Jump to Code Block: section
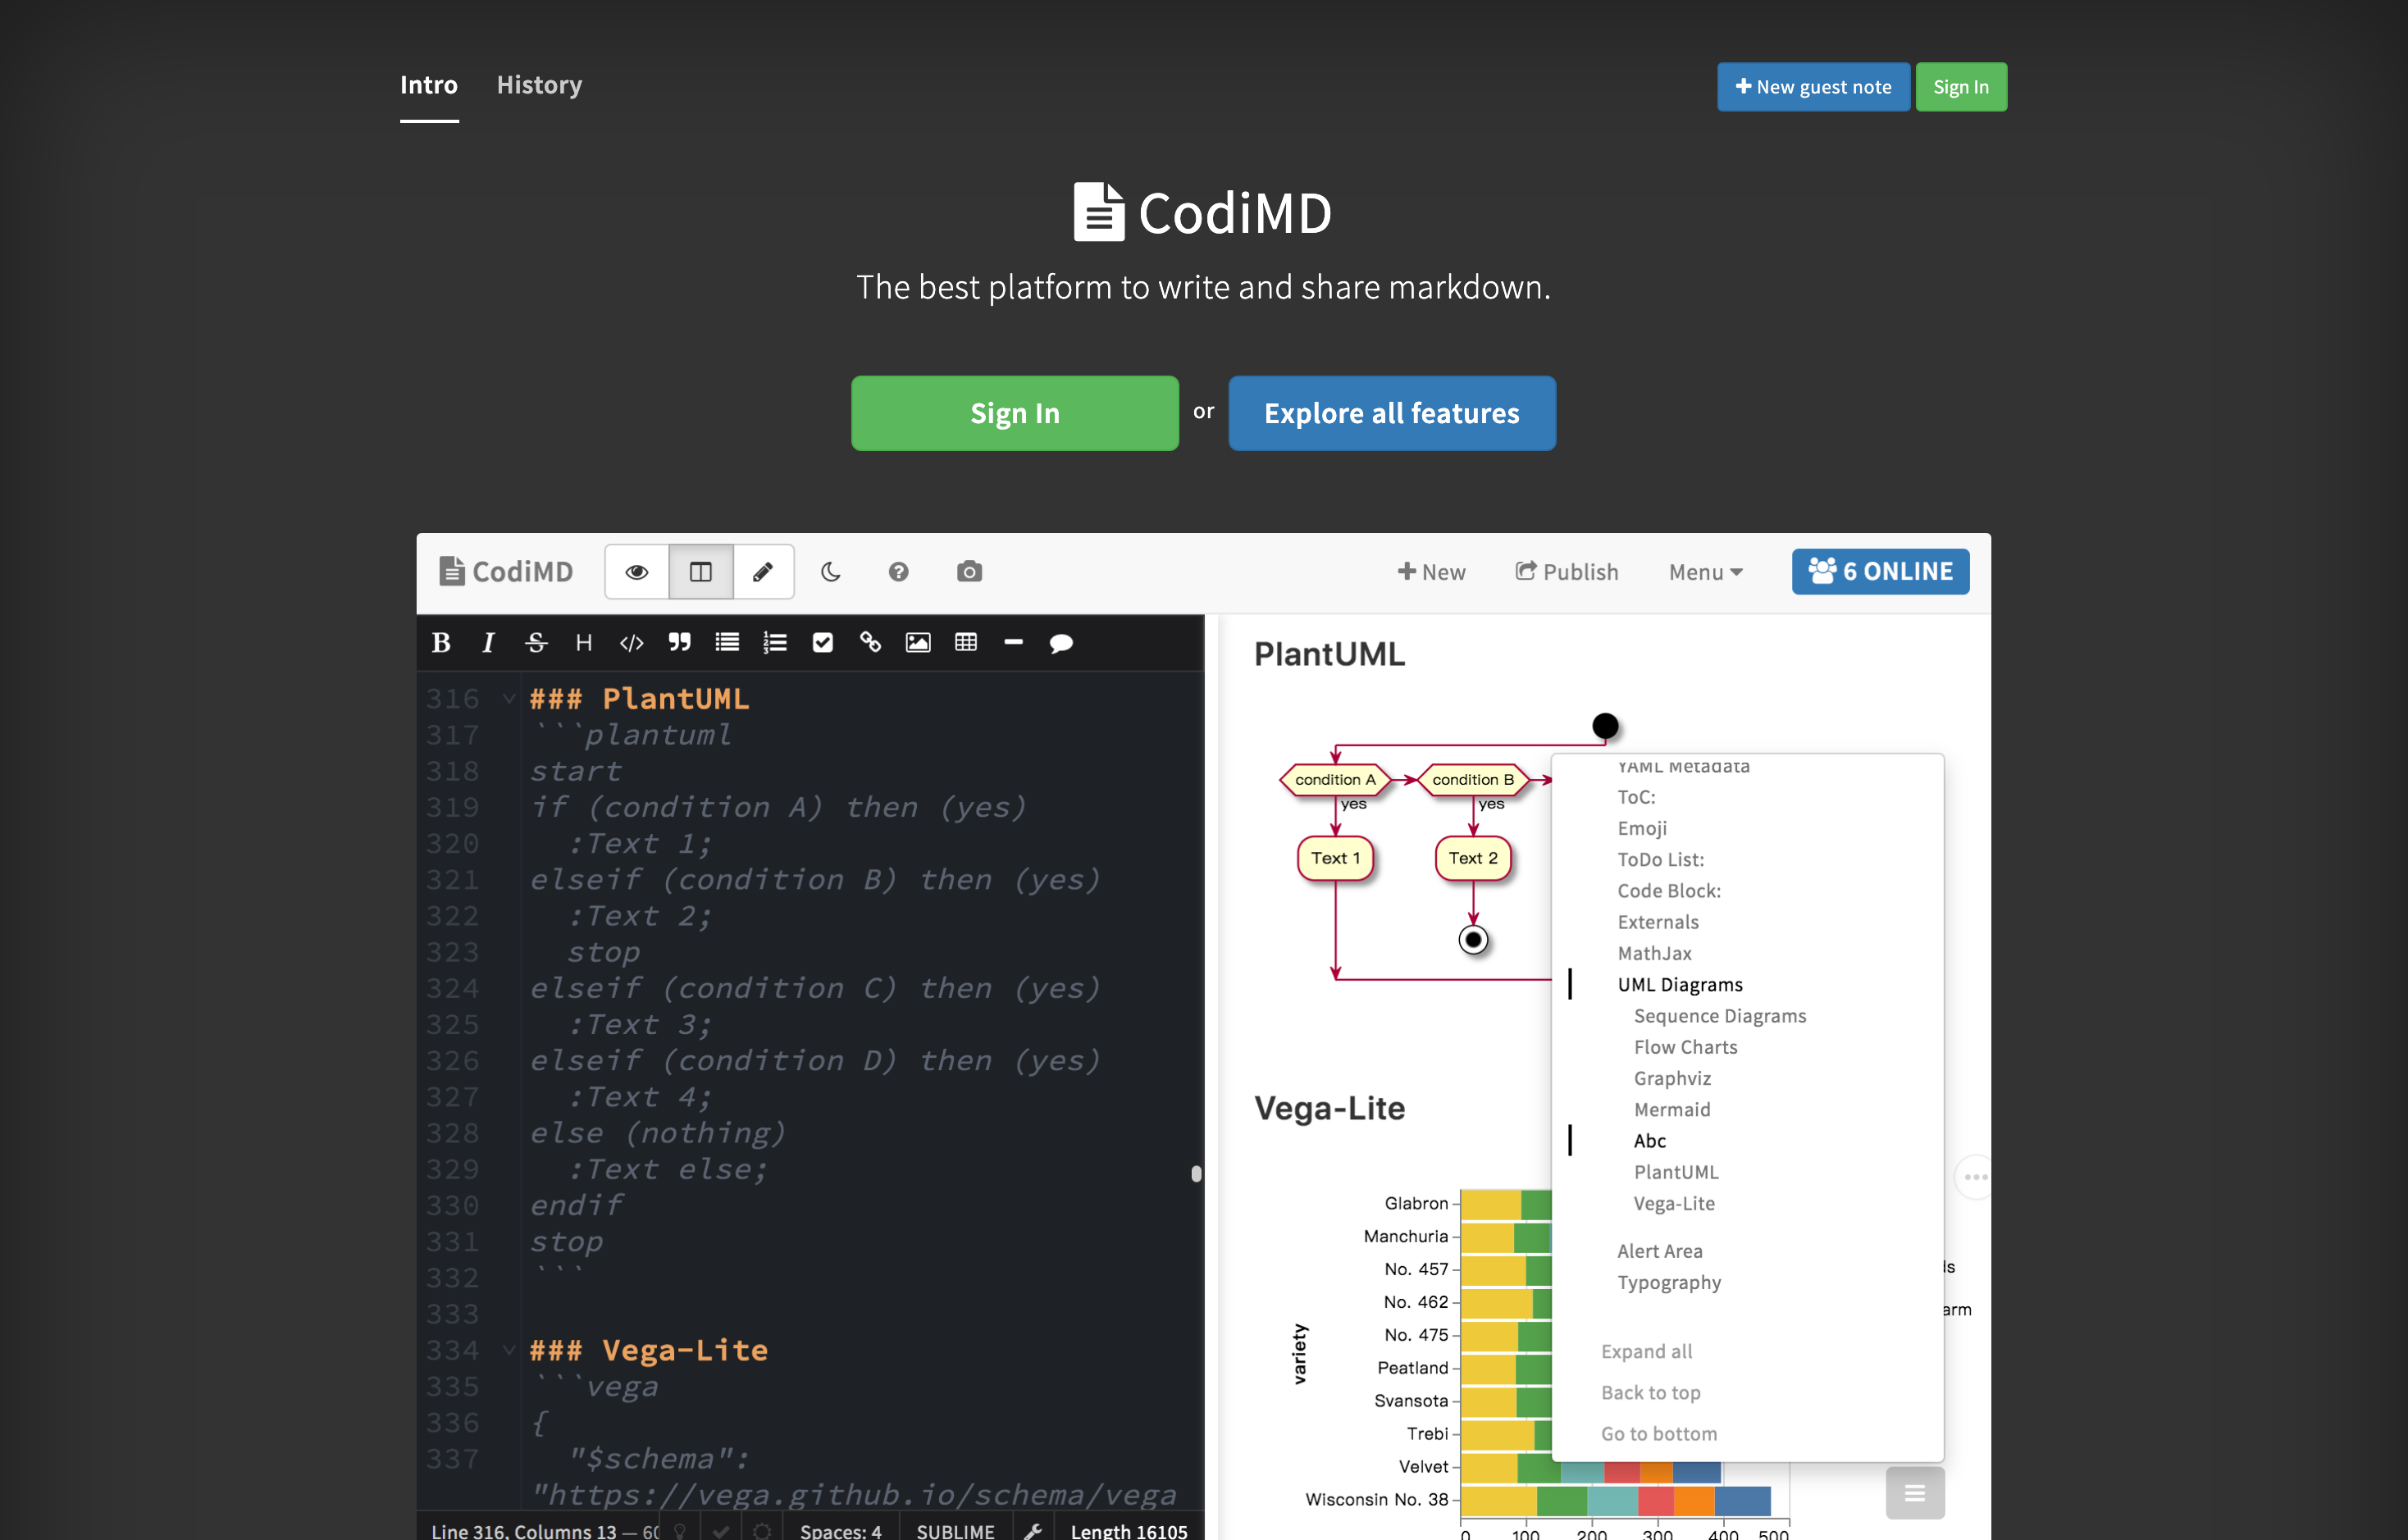This screenshot has height=1540, width=2408. pyautogui.click(x=1668, y=890)
